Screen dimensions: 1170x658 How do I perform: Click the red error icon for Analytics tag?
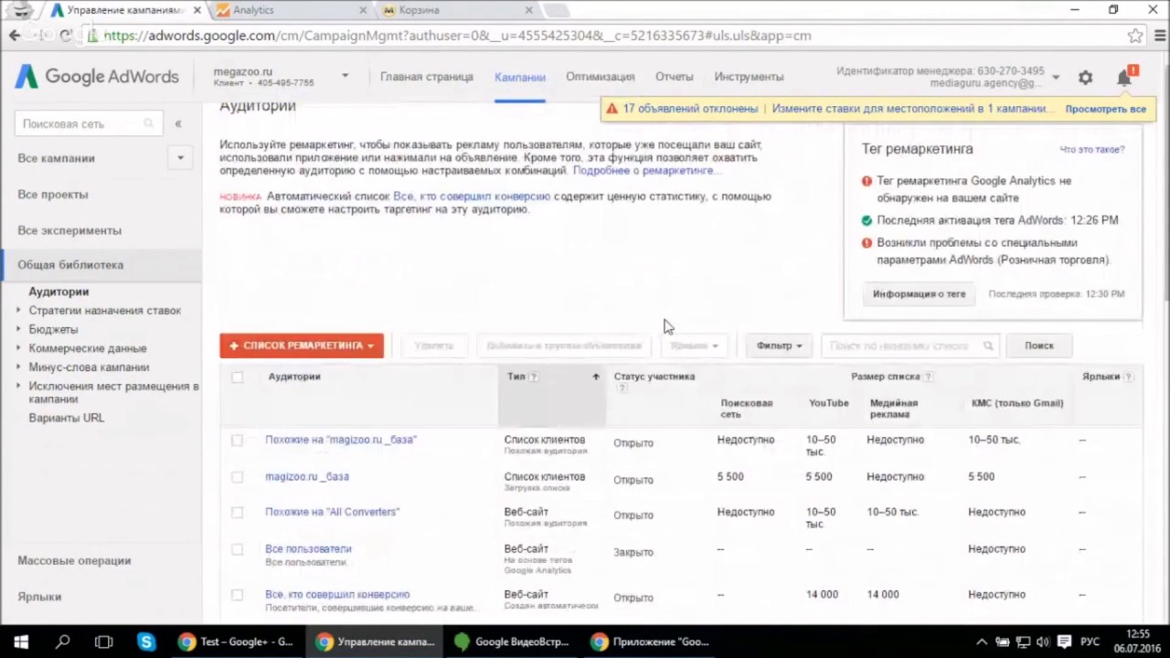pyautogui.click(x=867, y=181)
